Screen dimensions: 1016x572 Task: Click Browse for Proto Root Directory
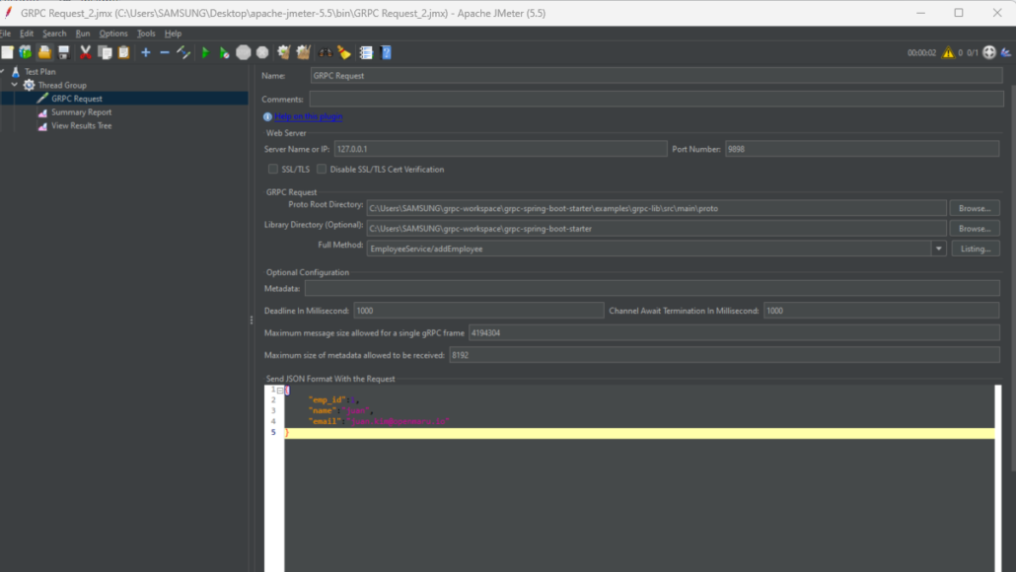coord(975,208)
